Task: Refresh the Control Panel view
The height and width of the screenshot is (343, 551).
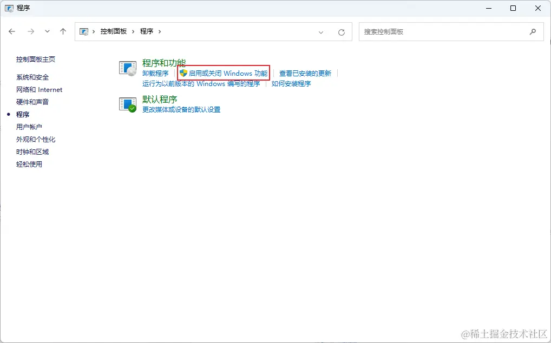Action: click(341, 32)
